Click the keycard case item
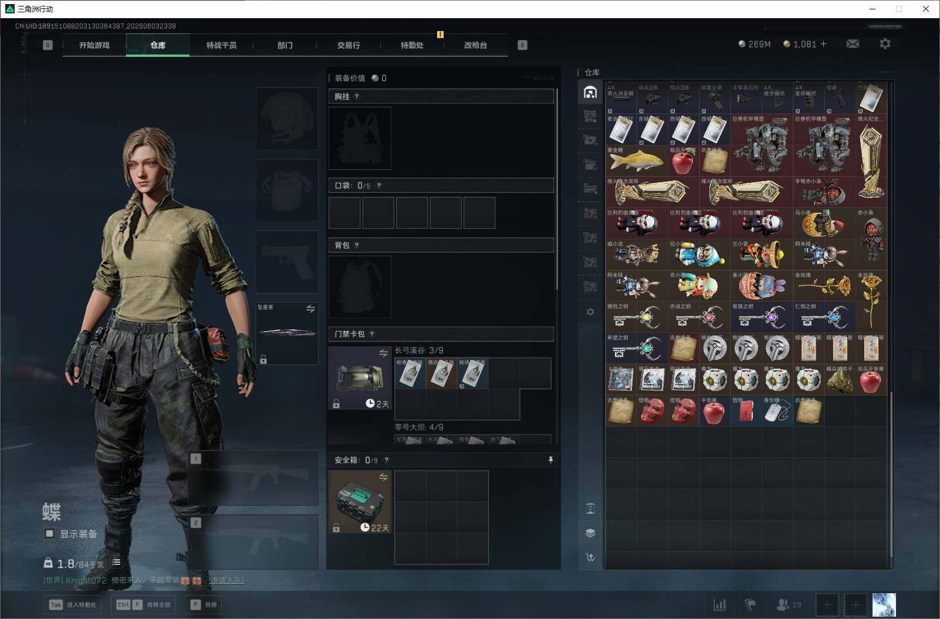940x619 pixels. tap(360, 377)
